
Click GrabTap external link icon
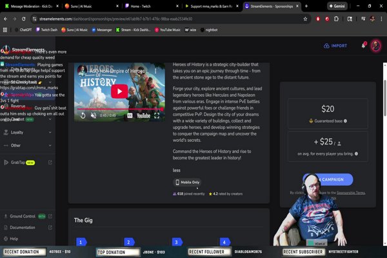pyautogui.click(x=50, y=163)
